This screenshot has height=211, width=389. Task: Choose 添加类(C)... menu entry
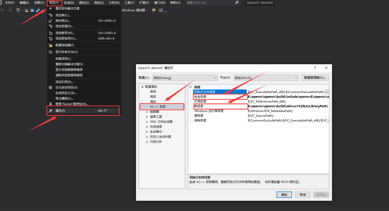click(x=84, y=15)
